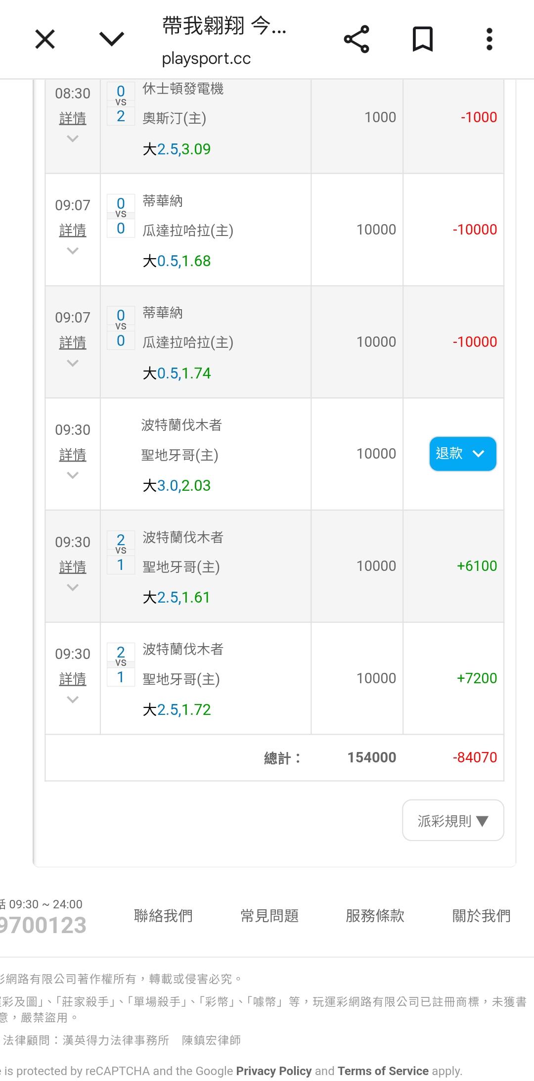Open 詳情 for the 大3.0,2.03 bet
534x1081 pixels.
(x=73, y=455)
